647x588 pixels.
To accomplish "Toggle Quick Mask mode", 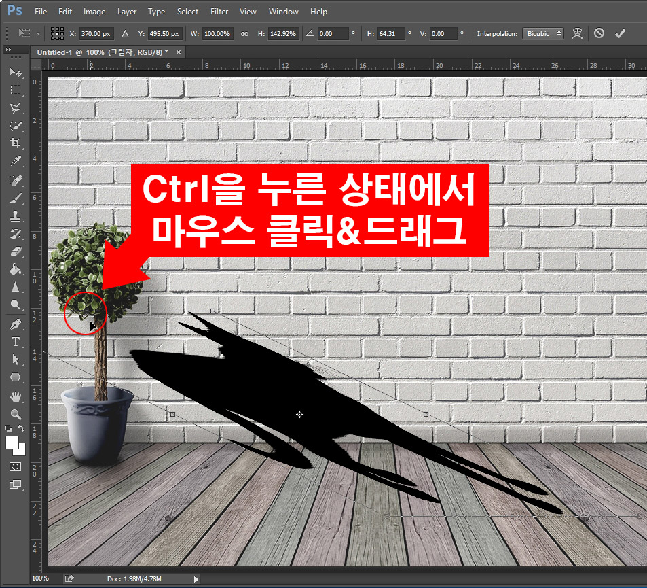I will pos(14,467).
